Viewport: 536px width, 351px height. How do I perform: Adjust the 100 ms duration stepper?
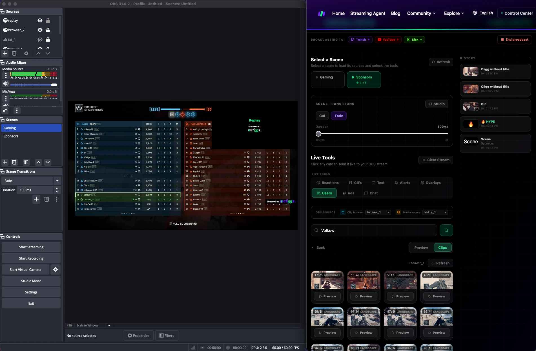57,190
